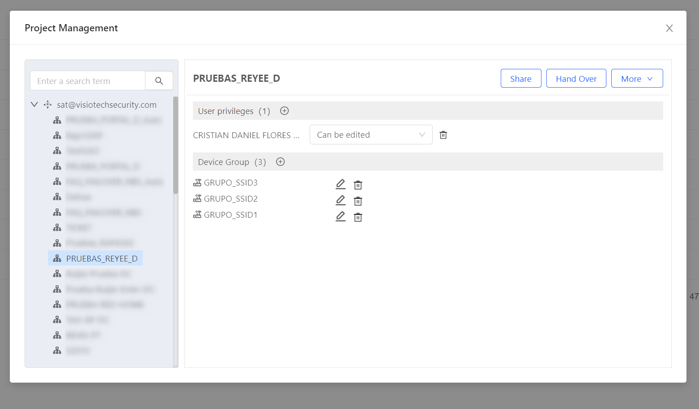Edit the GRUPO_SSID3 device group
Image resolution: width=699 pixels, height=409 pixels.
pos(341,184)
